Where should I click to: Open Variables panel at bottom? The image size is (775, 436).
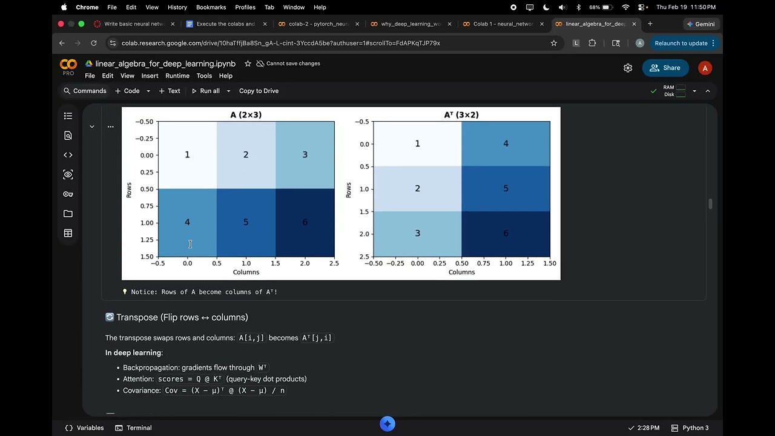point(84,428)
